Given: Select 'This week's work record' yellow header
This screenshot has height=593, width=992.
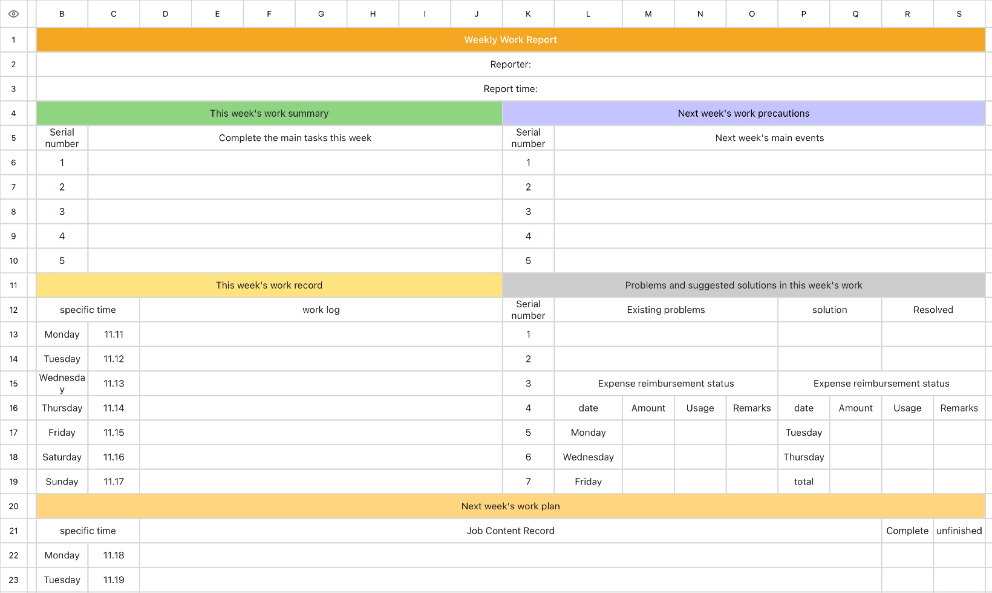Looking at the screenshot, I should pos(269,285).
